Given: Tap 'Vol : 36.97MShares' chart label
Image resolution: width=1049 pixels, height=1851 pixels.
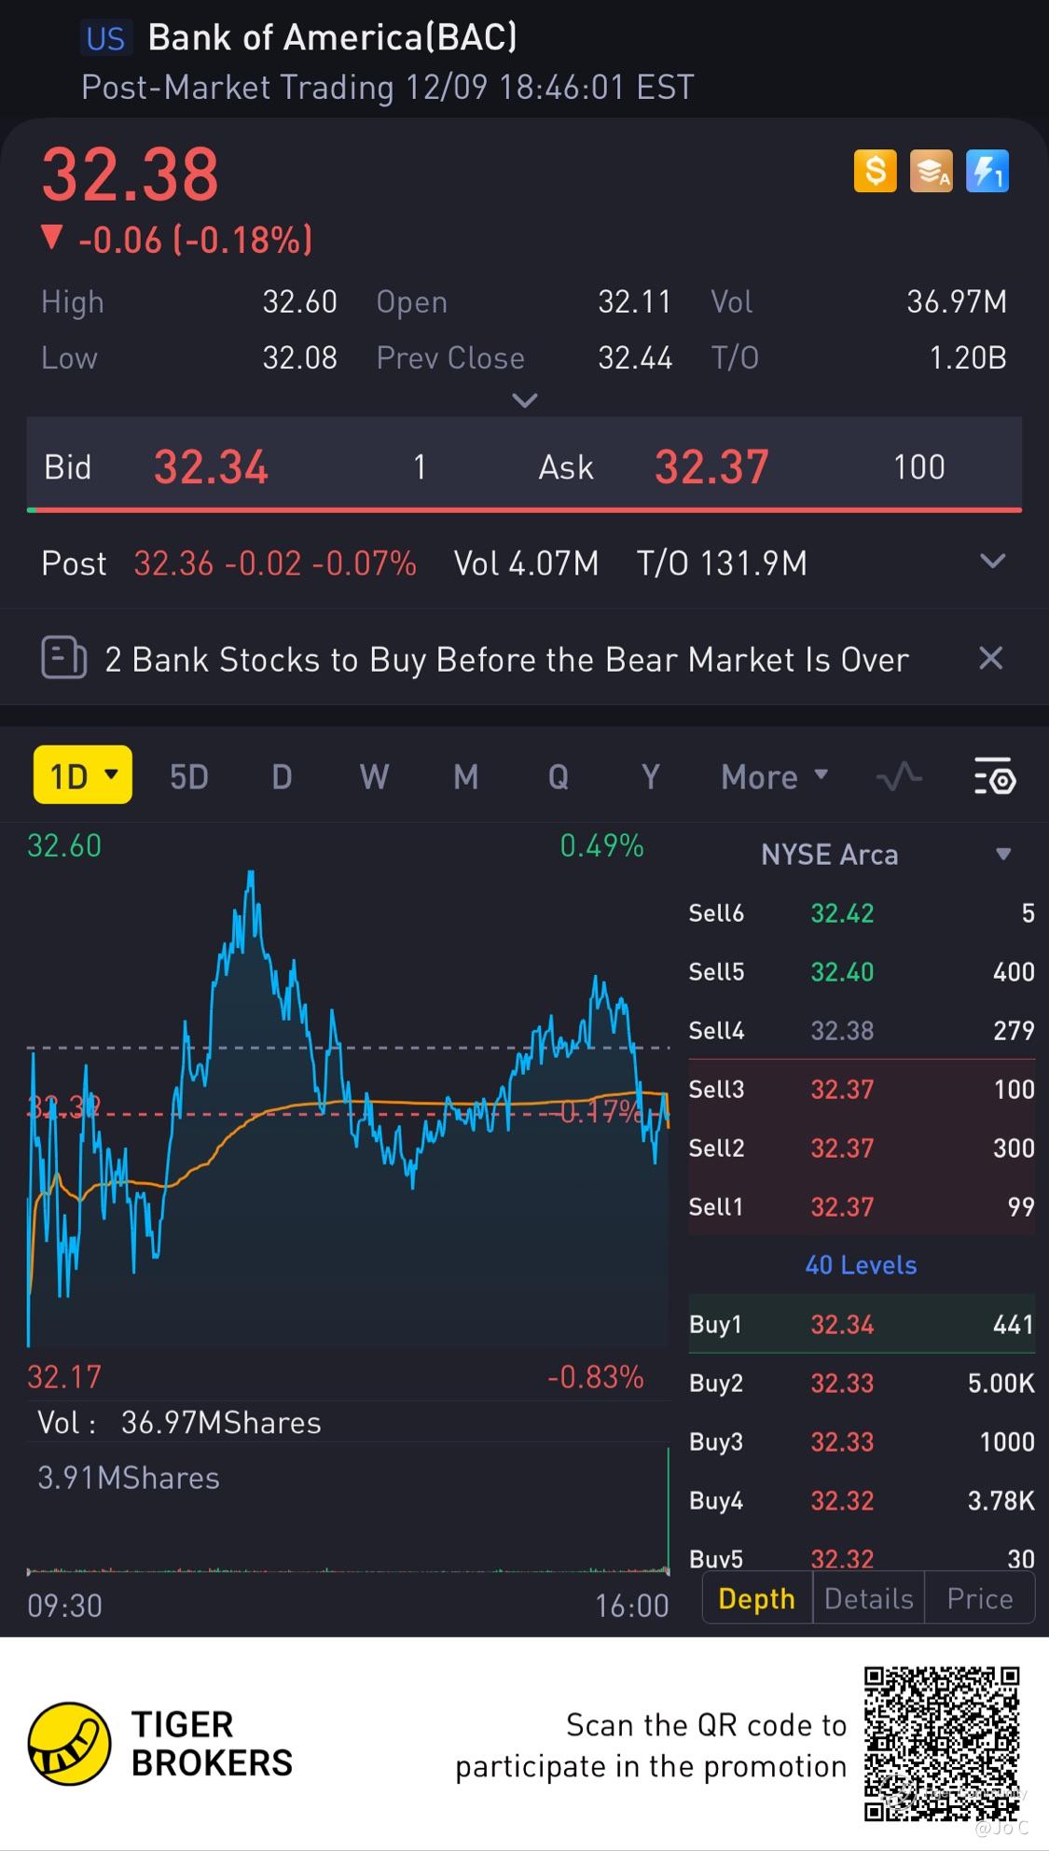Looking at the screenshot, I should click(x=179, y=1423).
